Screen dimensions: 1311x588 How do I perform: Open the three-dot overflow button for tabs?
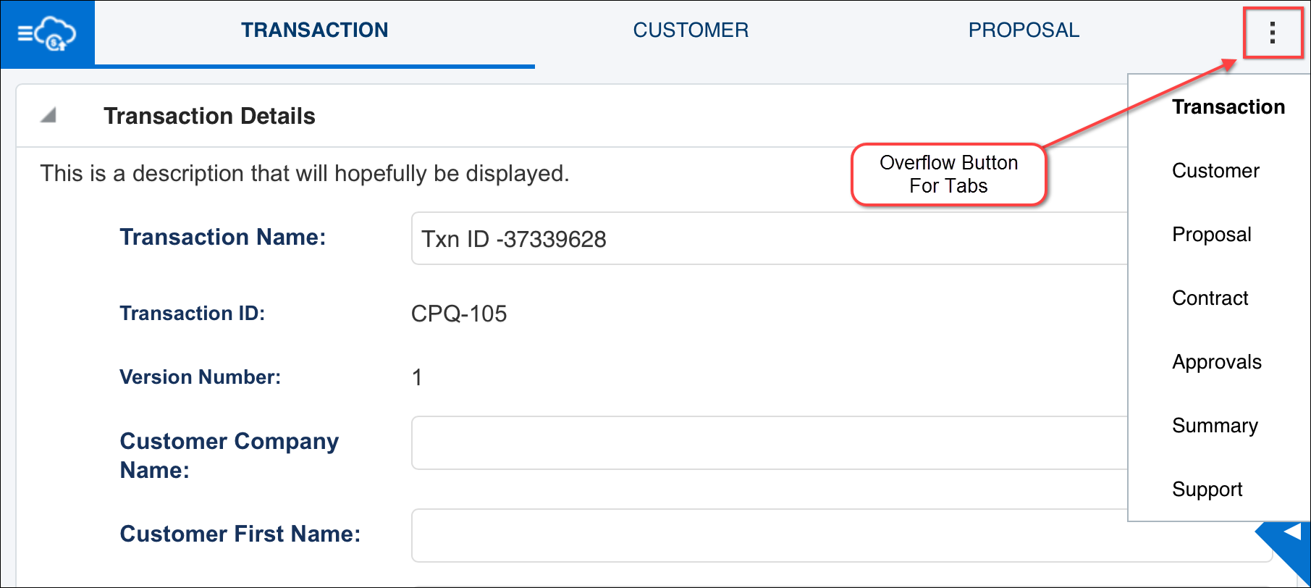click(x=1272, y=33)
